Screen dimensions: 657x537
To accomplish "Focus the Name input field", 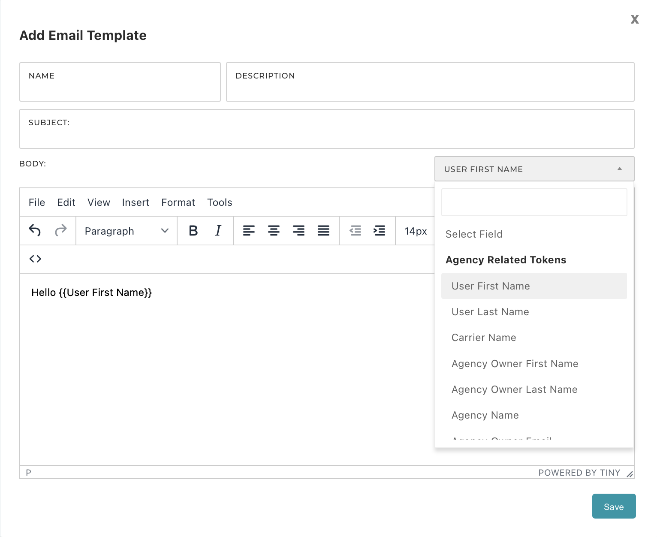I will pos(120,82).
